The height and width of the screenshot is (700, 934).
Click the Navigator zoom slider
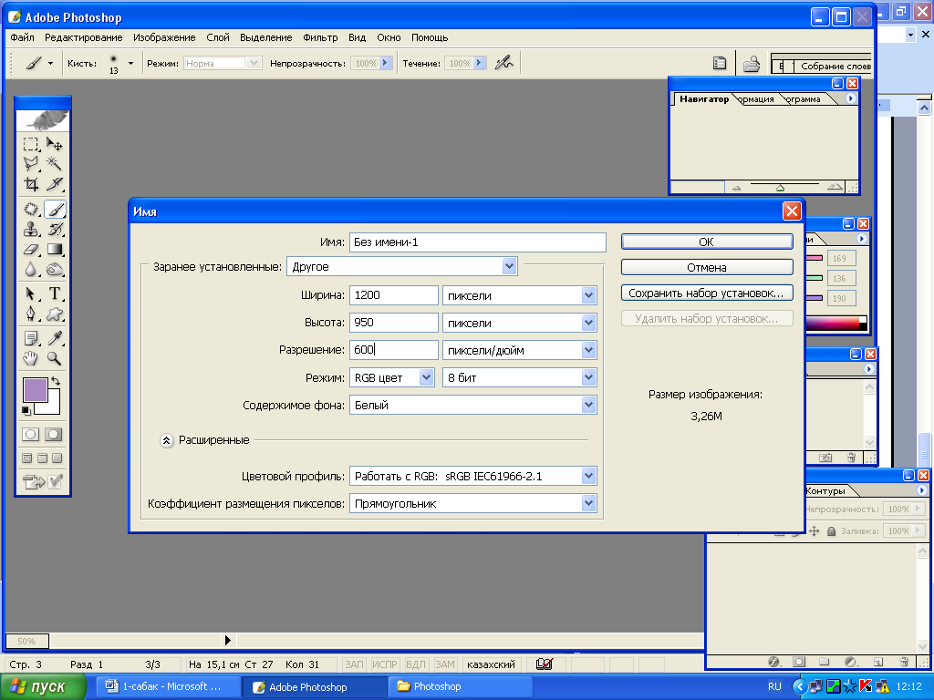point(781,188)
